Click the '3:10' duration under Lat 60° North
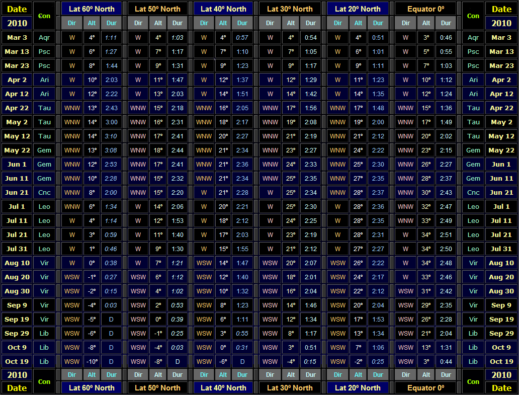 coord(111,136)
